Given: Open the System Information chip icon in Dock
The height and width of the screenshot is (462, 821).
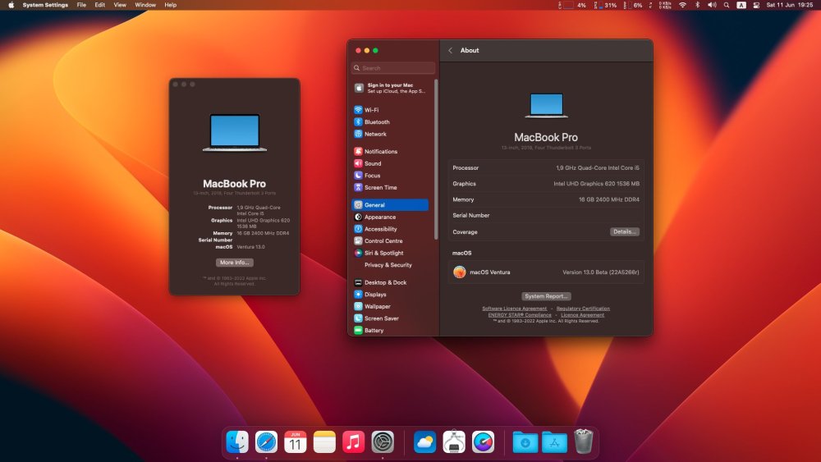Looking at the screenshot, I should pos(454,442).
